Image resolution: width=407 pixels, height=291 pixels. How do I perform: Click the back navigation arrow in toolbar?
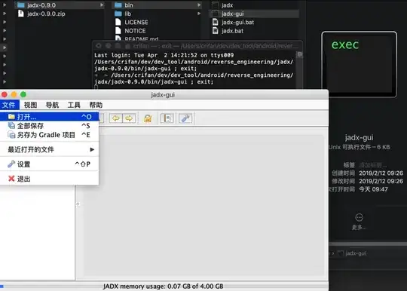pyautogui.click(x=116, y=118)
